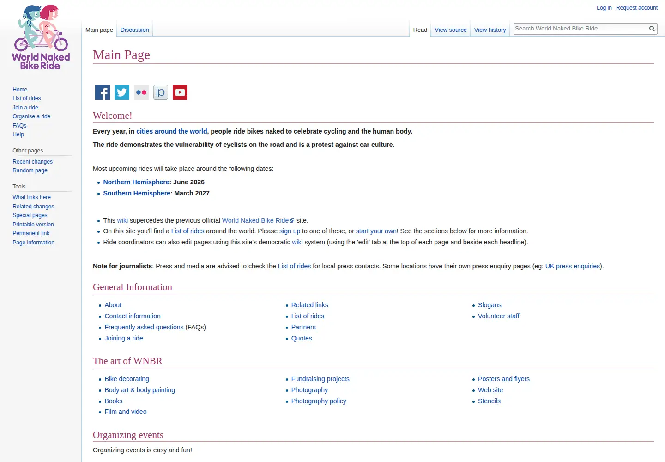Open the Facebook social icon
The width and height of the screenshot is (665, 462).
103,92
